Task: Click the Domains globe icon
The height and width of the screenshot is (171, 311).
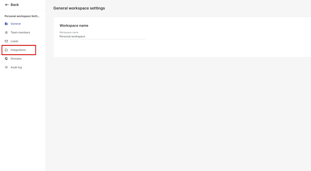Action: [6, 59]
